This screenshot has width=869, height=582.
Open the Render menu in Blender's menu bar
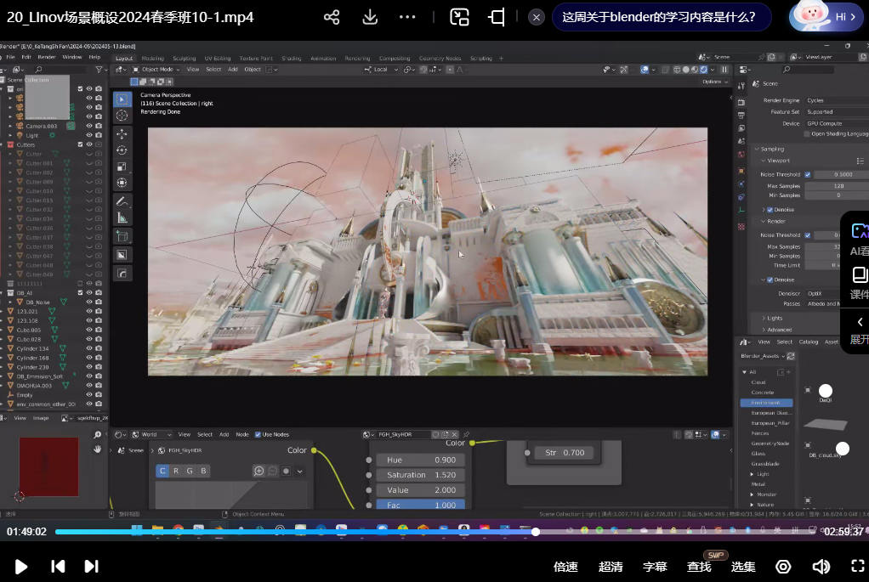47,57
